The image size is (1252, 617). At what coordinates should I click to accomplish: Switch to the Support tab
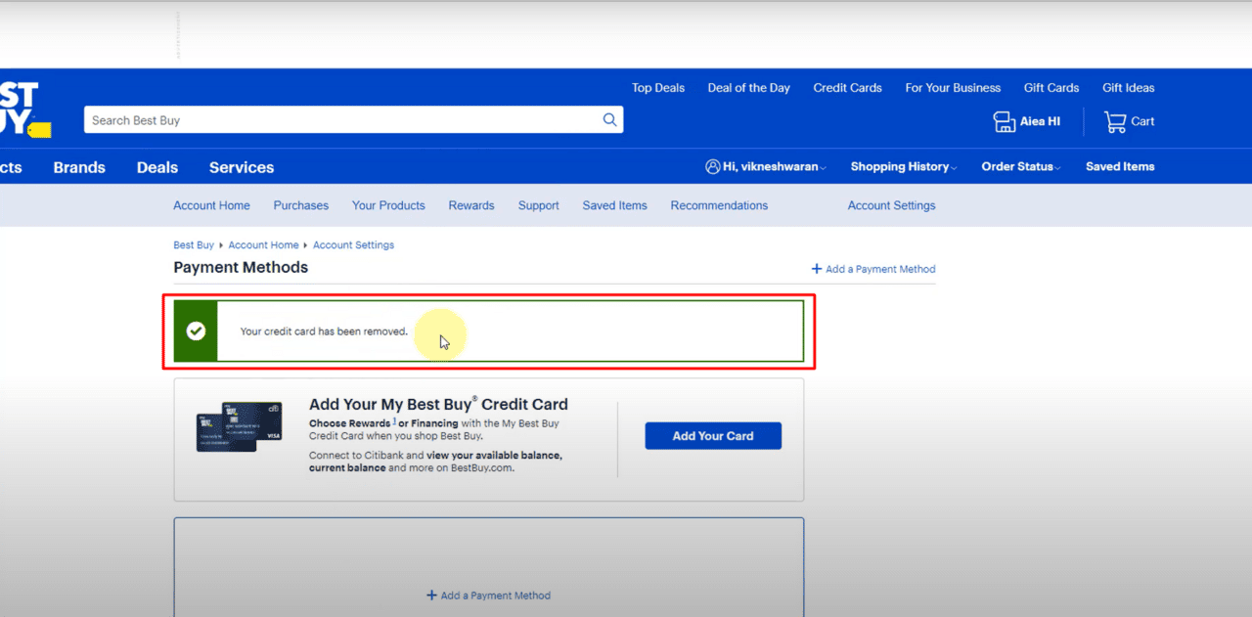539,206
